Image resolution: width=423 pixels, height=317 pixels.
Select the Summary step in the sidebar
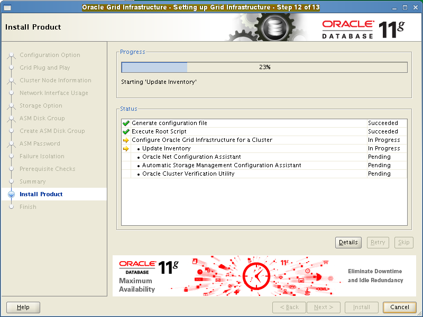point(32,181)
